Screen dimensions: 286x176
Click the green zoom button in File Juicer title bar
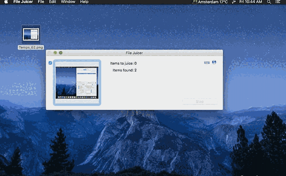[60, 53]
